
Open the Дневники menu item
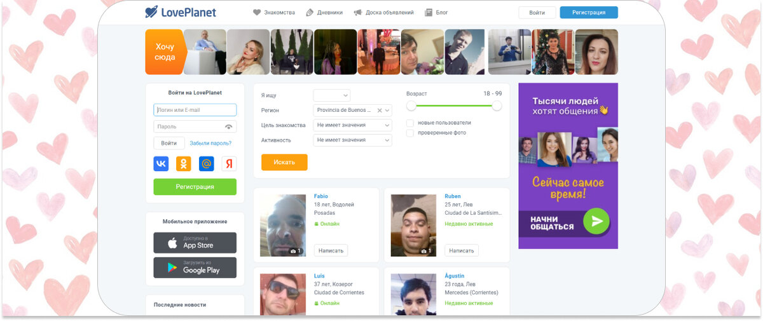pos(324,12)
